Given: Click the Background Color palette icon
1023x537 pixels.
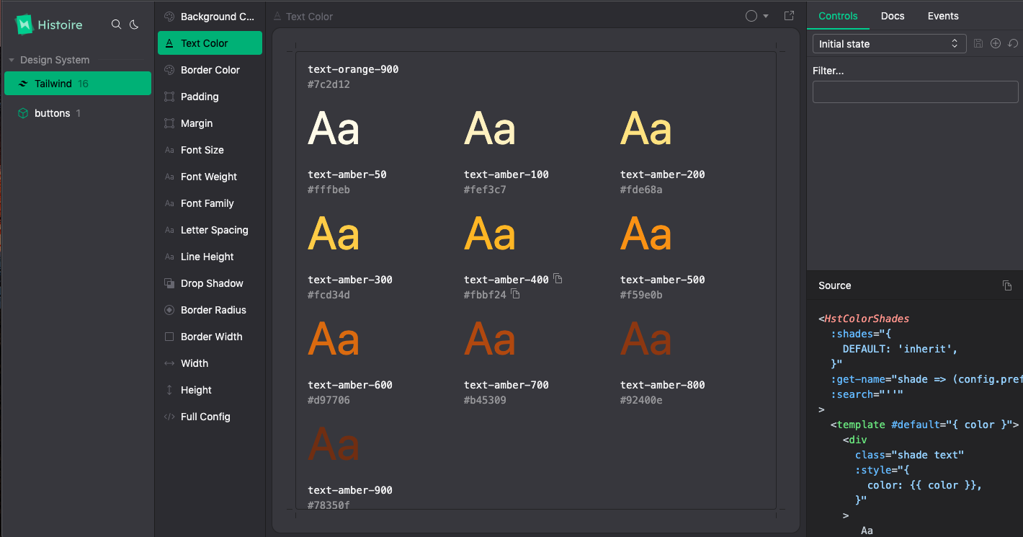Looking at the screenshot, I should pos(169,17).
